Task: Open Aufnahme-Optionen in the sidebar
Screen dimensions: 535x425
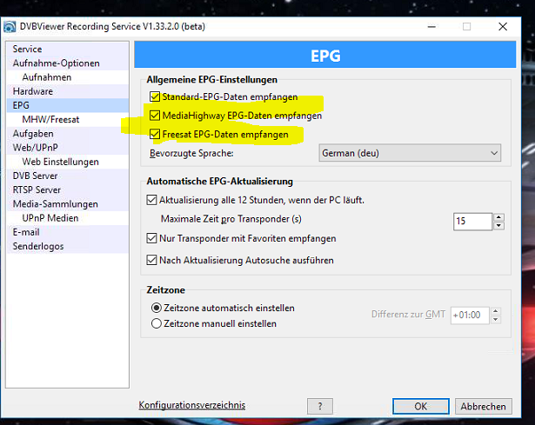Action: [68, 63]
